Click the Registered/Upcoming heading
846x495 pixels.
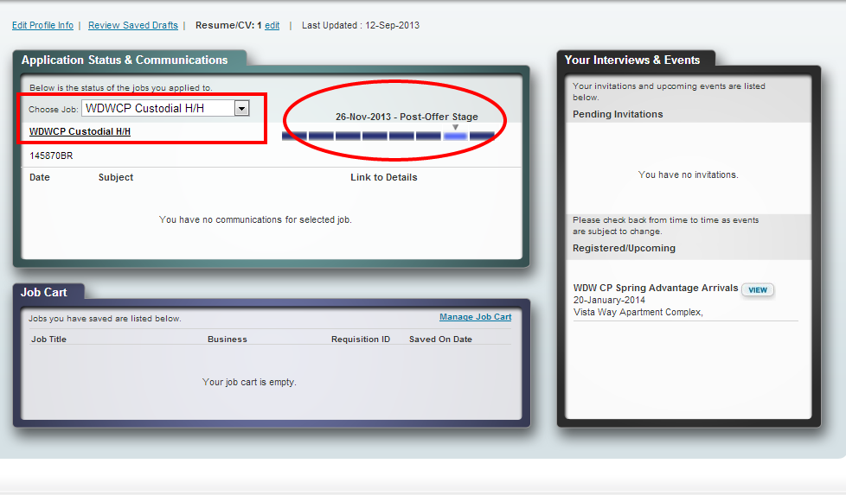[625, 248]
